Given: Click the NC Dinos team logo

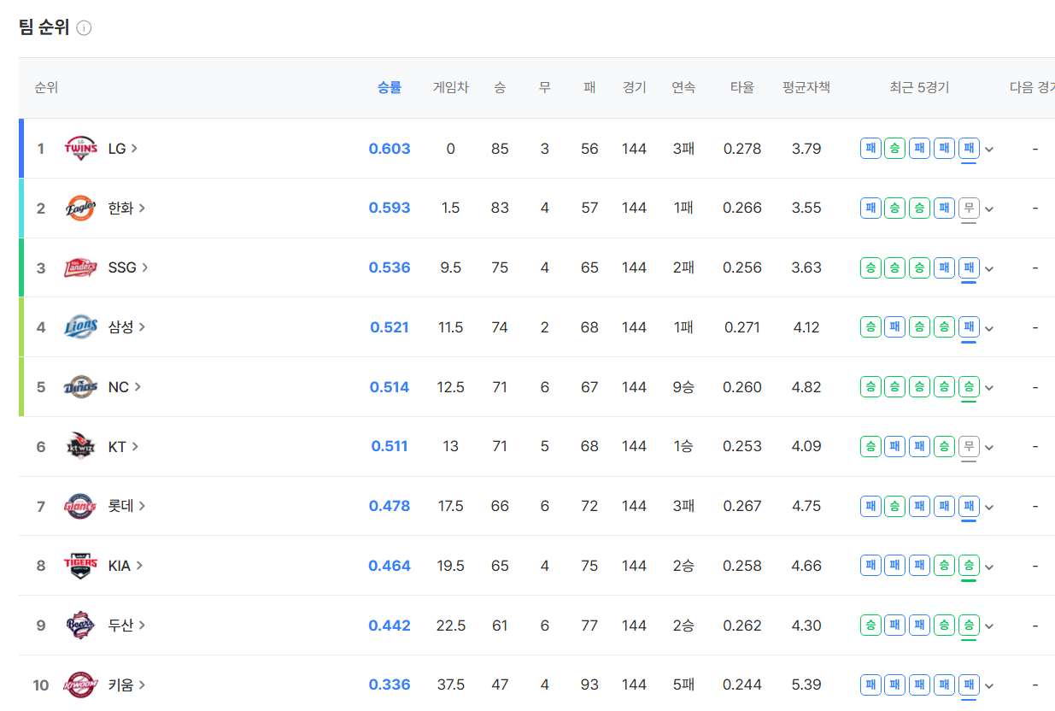Looking at the screenshot, I should (x=81, y=387).
